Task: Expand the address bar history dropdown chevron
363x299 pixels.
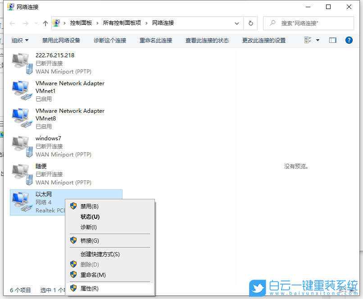Action: pos(236,23)
